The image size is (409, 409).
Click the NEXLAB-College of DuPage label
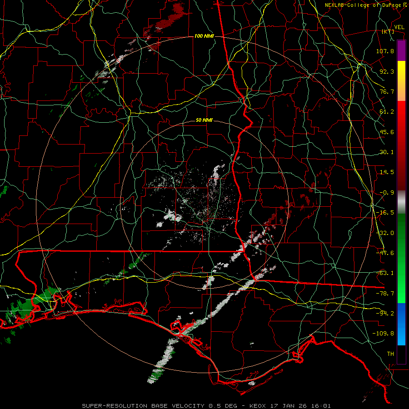pyautogui.click(x=363, y=5)
